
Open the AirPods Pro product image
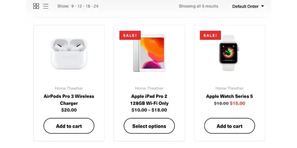[x=69, y=54]
